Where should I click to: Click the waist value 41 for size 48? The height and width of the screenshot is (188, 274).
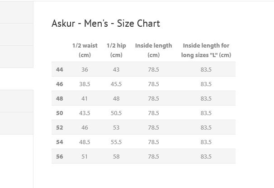click(x=85, y=98)
